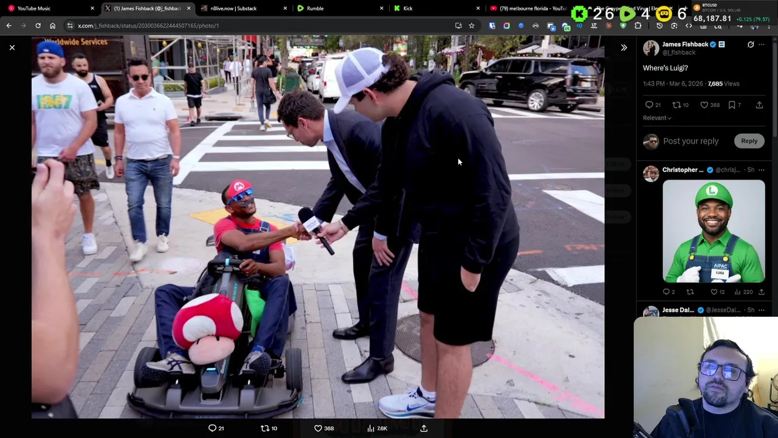778x438 pixels.
Task: Open the browser extensions puzzle icon
Action: click(638, 26)
